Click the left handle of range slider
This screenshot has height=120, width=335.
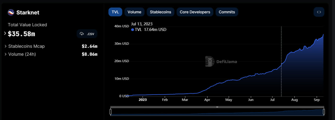[x=110, y=112]
